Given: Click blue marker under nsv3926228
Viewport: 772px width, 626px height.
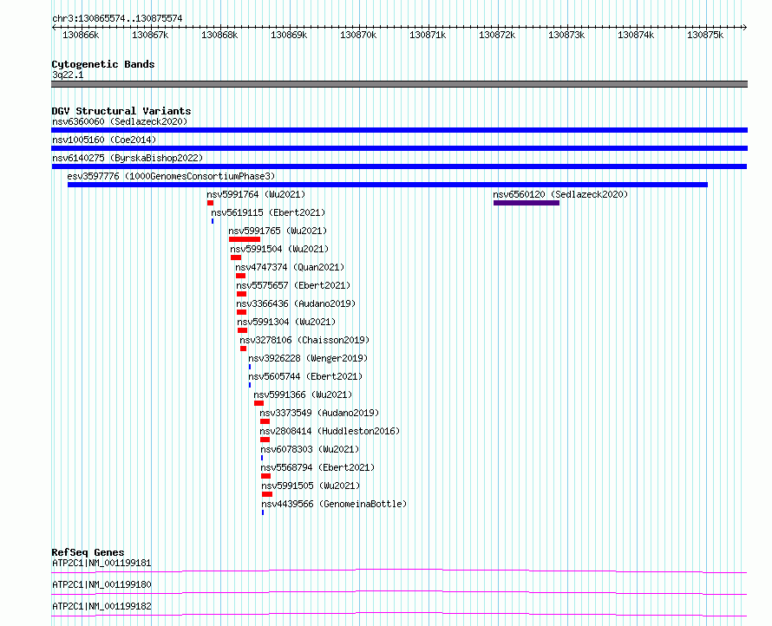Looking at the screenshot, I should click(x=250, y=367).
